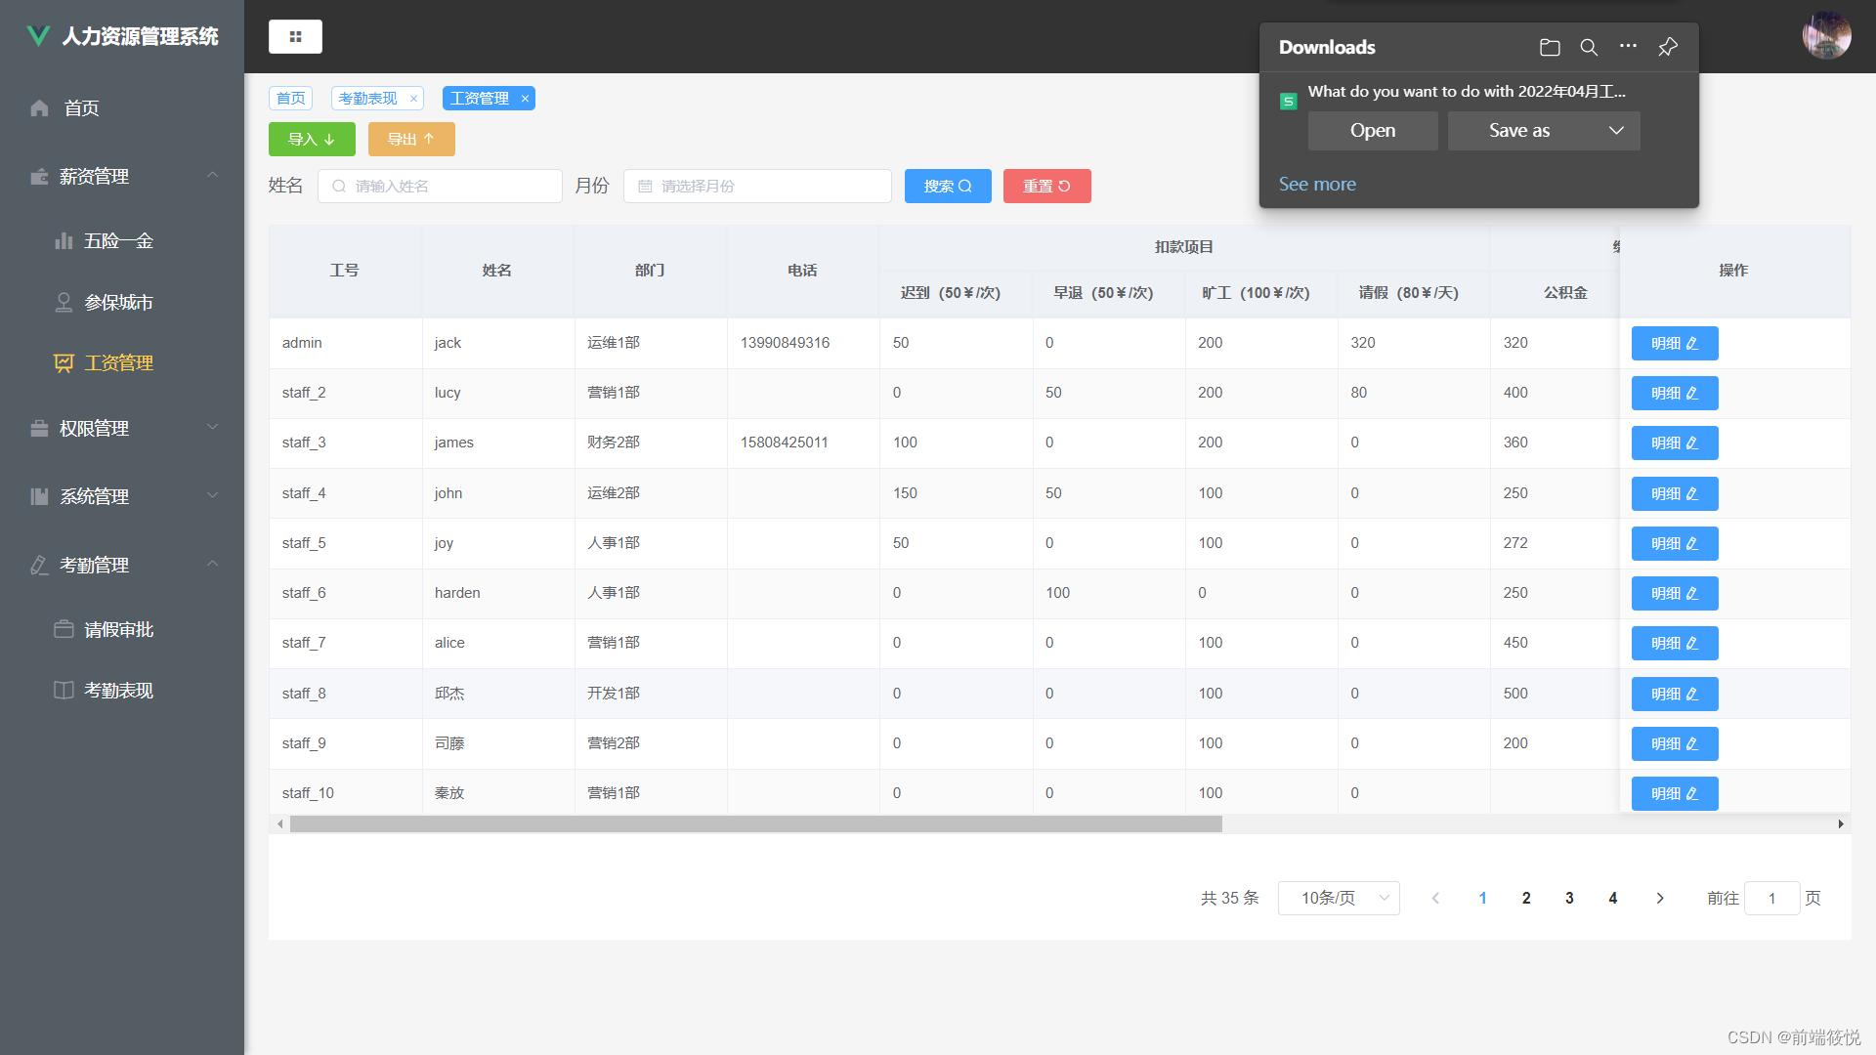This screenshot has height=1055, width=1876.
Task: Open the 10条/页 page size dropdown
Action: 1338,898
